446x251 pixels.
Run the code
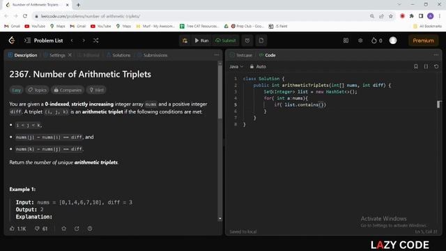pyautogui.click(x=201, y=40)
